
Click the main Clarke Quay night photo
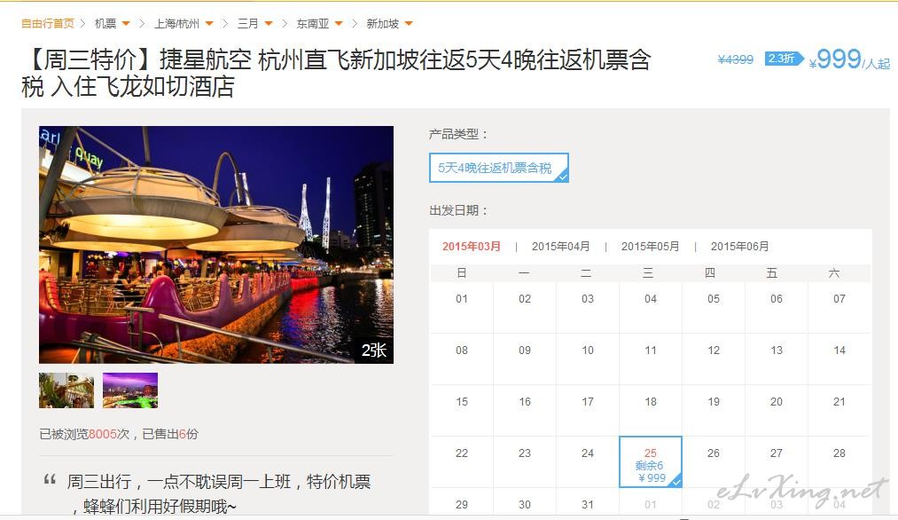(x=216, y=245)
